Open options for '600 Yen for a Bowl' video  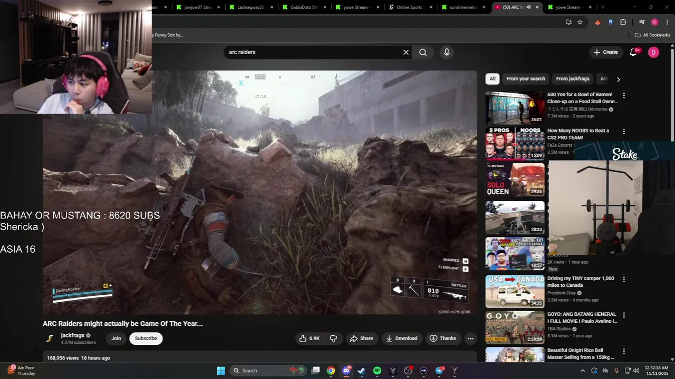pyautogui.click(x=624, y=96)
